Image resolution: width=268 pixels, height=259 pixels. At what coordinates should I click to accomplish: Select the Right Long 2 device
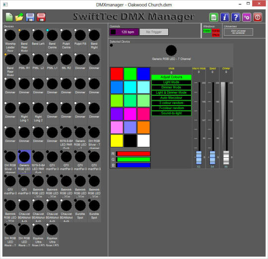click(x=38, y=113)
